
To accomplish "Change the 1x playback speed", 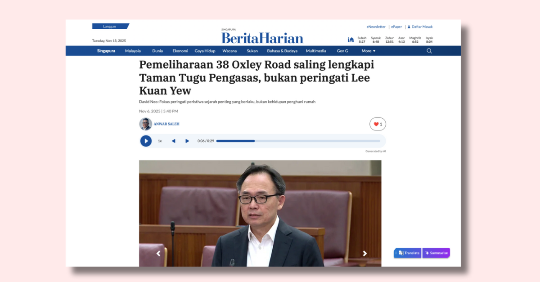I will tap(160, 141).
